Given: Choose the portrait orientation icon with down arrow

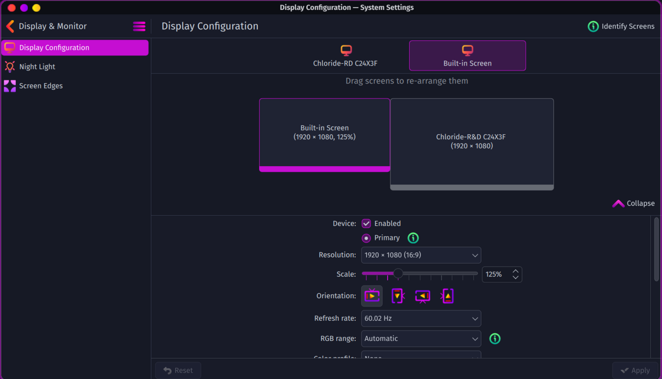Looking at the screenshot, I should [x=397, y=296].
